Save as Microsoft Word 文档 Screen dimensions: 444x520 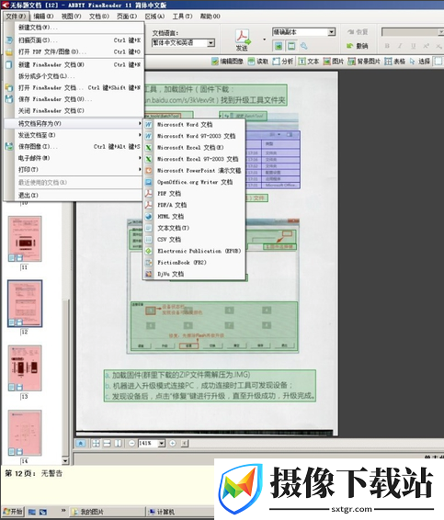pyautogui.click(x=195, y=125)
